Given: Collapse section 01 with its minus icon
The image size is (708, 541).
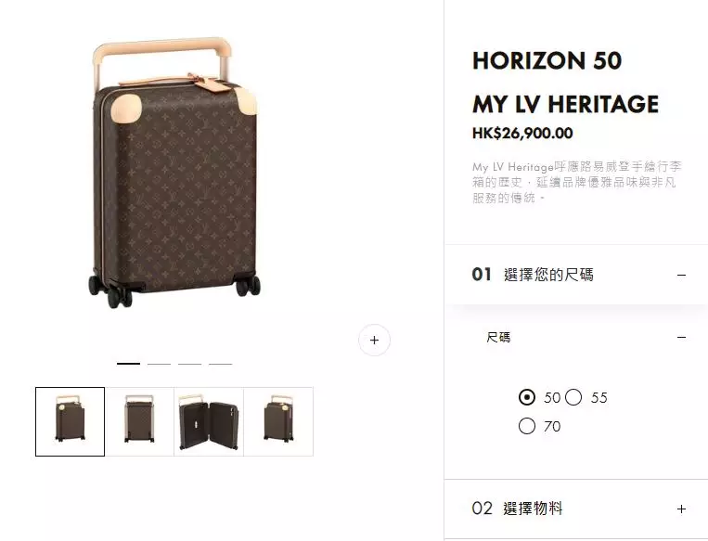Looking at the screenshot, I should [681, 275].
